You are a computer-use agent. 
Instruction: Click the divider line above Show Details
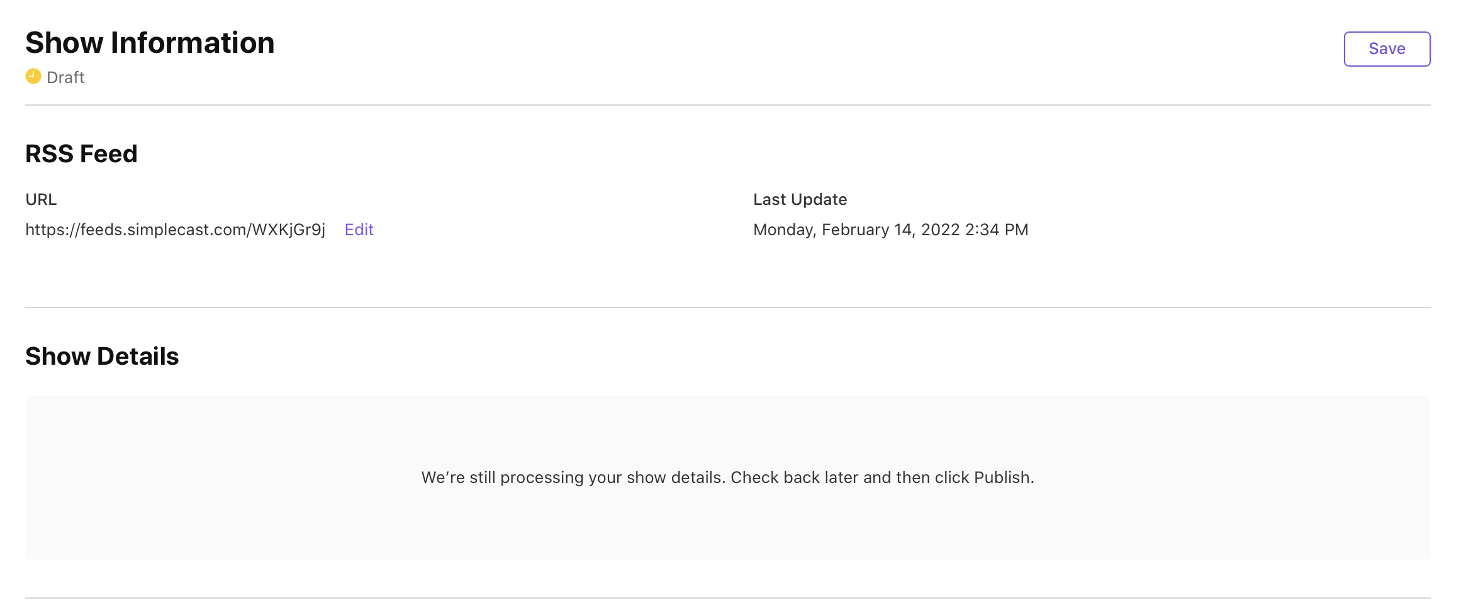coord(727,308)
